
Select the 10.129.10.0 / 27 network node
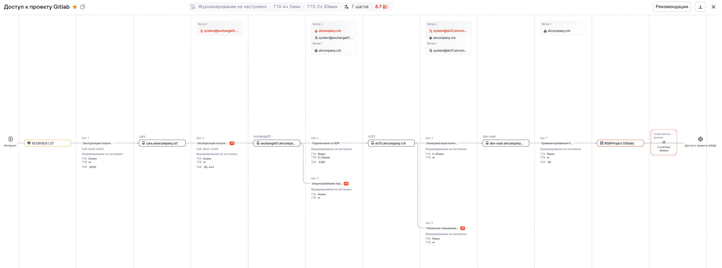pyautogui.click(x=47, y=143)
